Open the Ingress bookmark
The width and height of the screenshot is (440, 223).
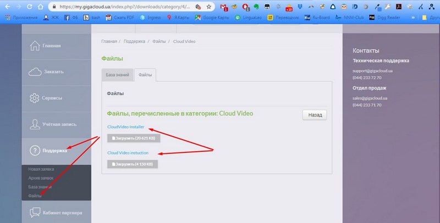tap(150, 18)
